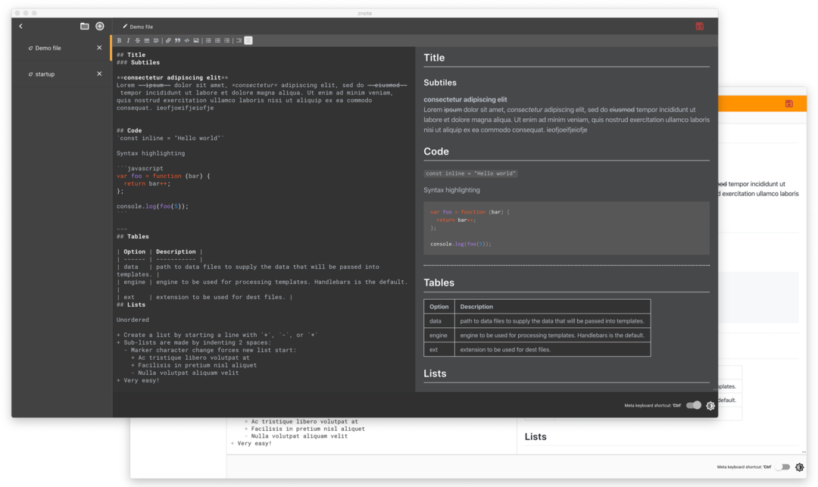Disable the Meta keyboard shortcut toggle
This screenshot has height=487, width=818.
pyautogui.click(x=693, y=405)
